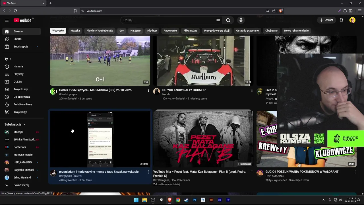This screenshot has width=364, height=205.
Task: Open Do obejrzenia watch later list
Action: 22,97
